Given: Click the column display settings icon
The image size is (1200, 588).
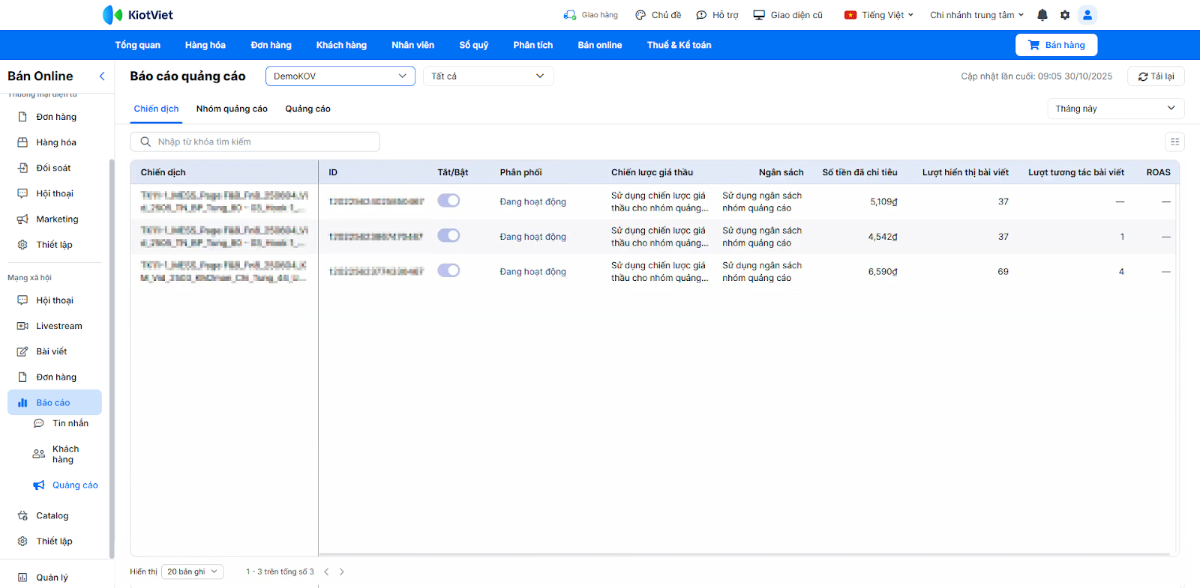Looking at the screenshot, I should point(1174,142).
